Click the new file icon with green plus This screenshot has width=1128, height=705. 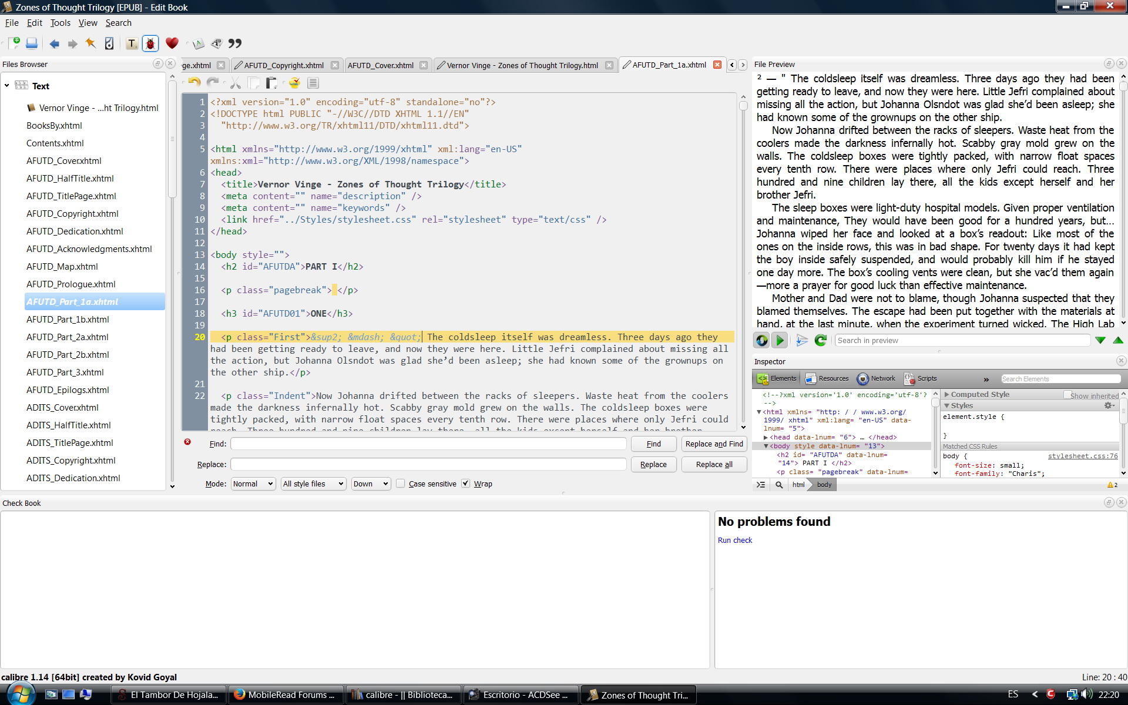pyautogui.click(x=14, y=43)
